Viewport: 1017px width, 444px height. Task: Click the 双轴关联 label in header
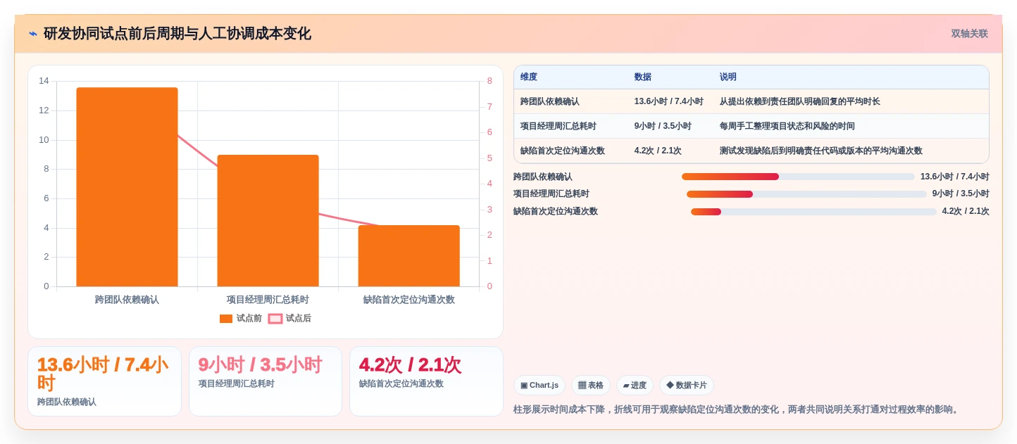coord(969,34)
